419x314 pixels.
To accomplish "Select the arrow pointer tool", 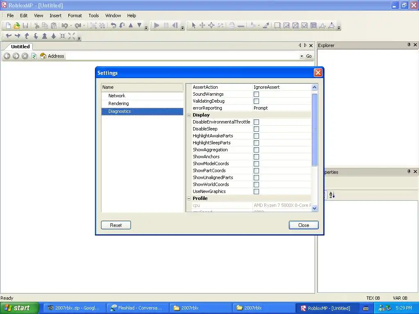I will point(194,25).
